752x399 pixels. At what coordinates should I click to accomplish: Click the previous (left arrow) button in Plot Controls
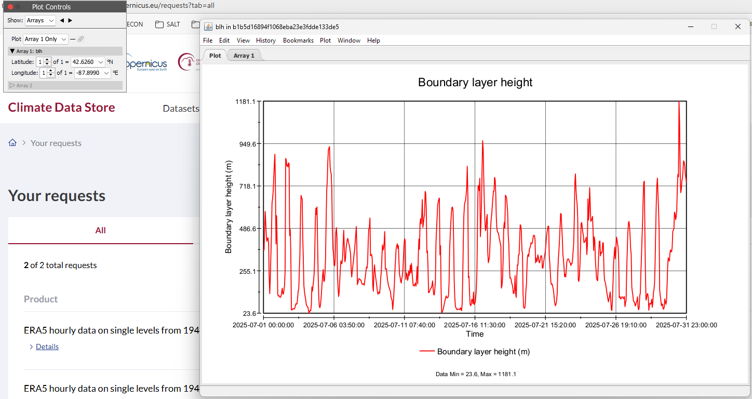62,20
